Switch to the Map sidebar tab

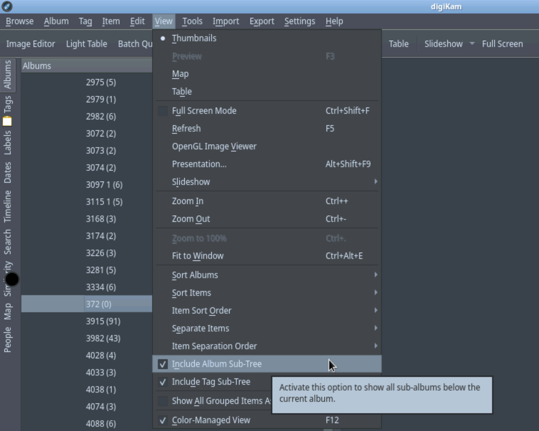point(7,312)
